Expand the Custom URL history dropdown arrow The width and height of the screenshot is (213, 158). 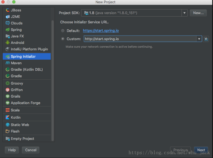(199, 39)
